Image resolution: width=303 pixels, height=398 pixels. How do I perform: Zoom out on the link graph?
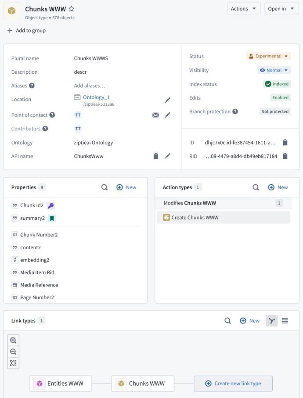point(13,351)
